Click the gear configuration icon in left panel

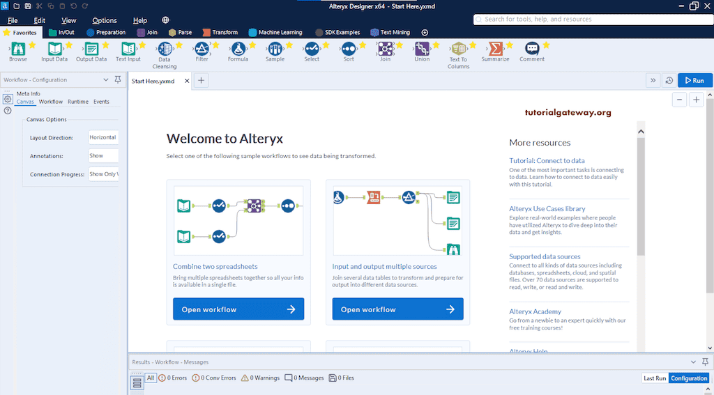click(x=8, y=99)
